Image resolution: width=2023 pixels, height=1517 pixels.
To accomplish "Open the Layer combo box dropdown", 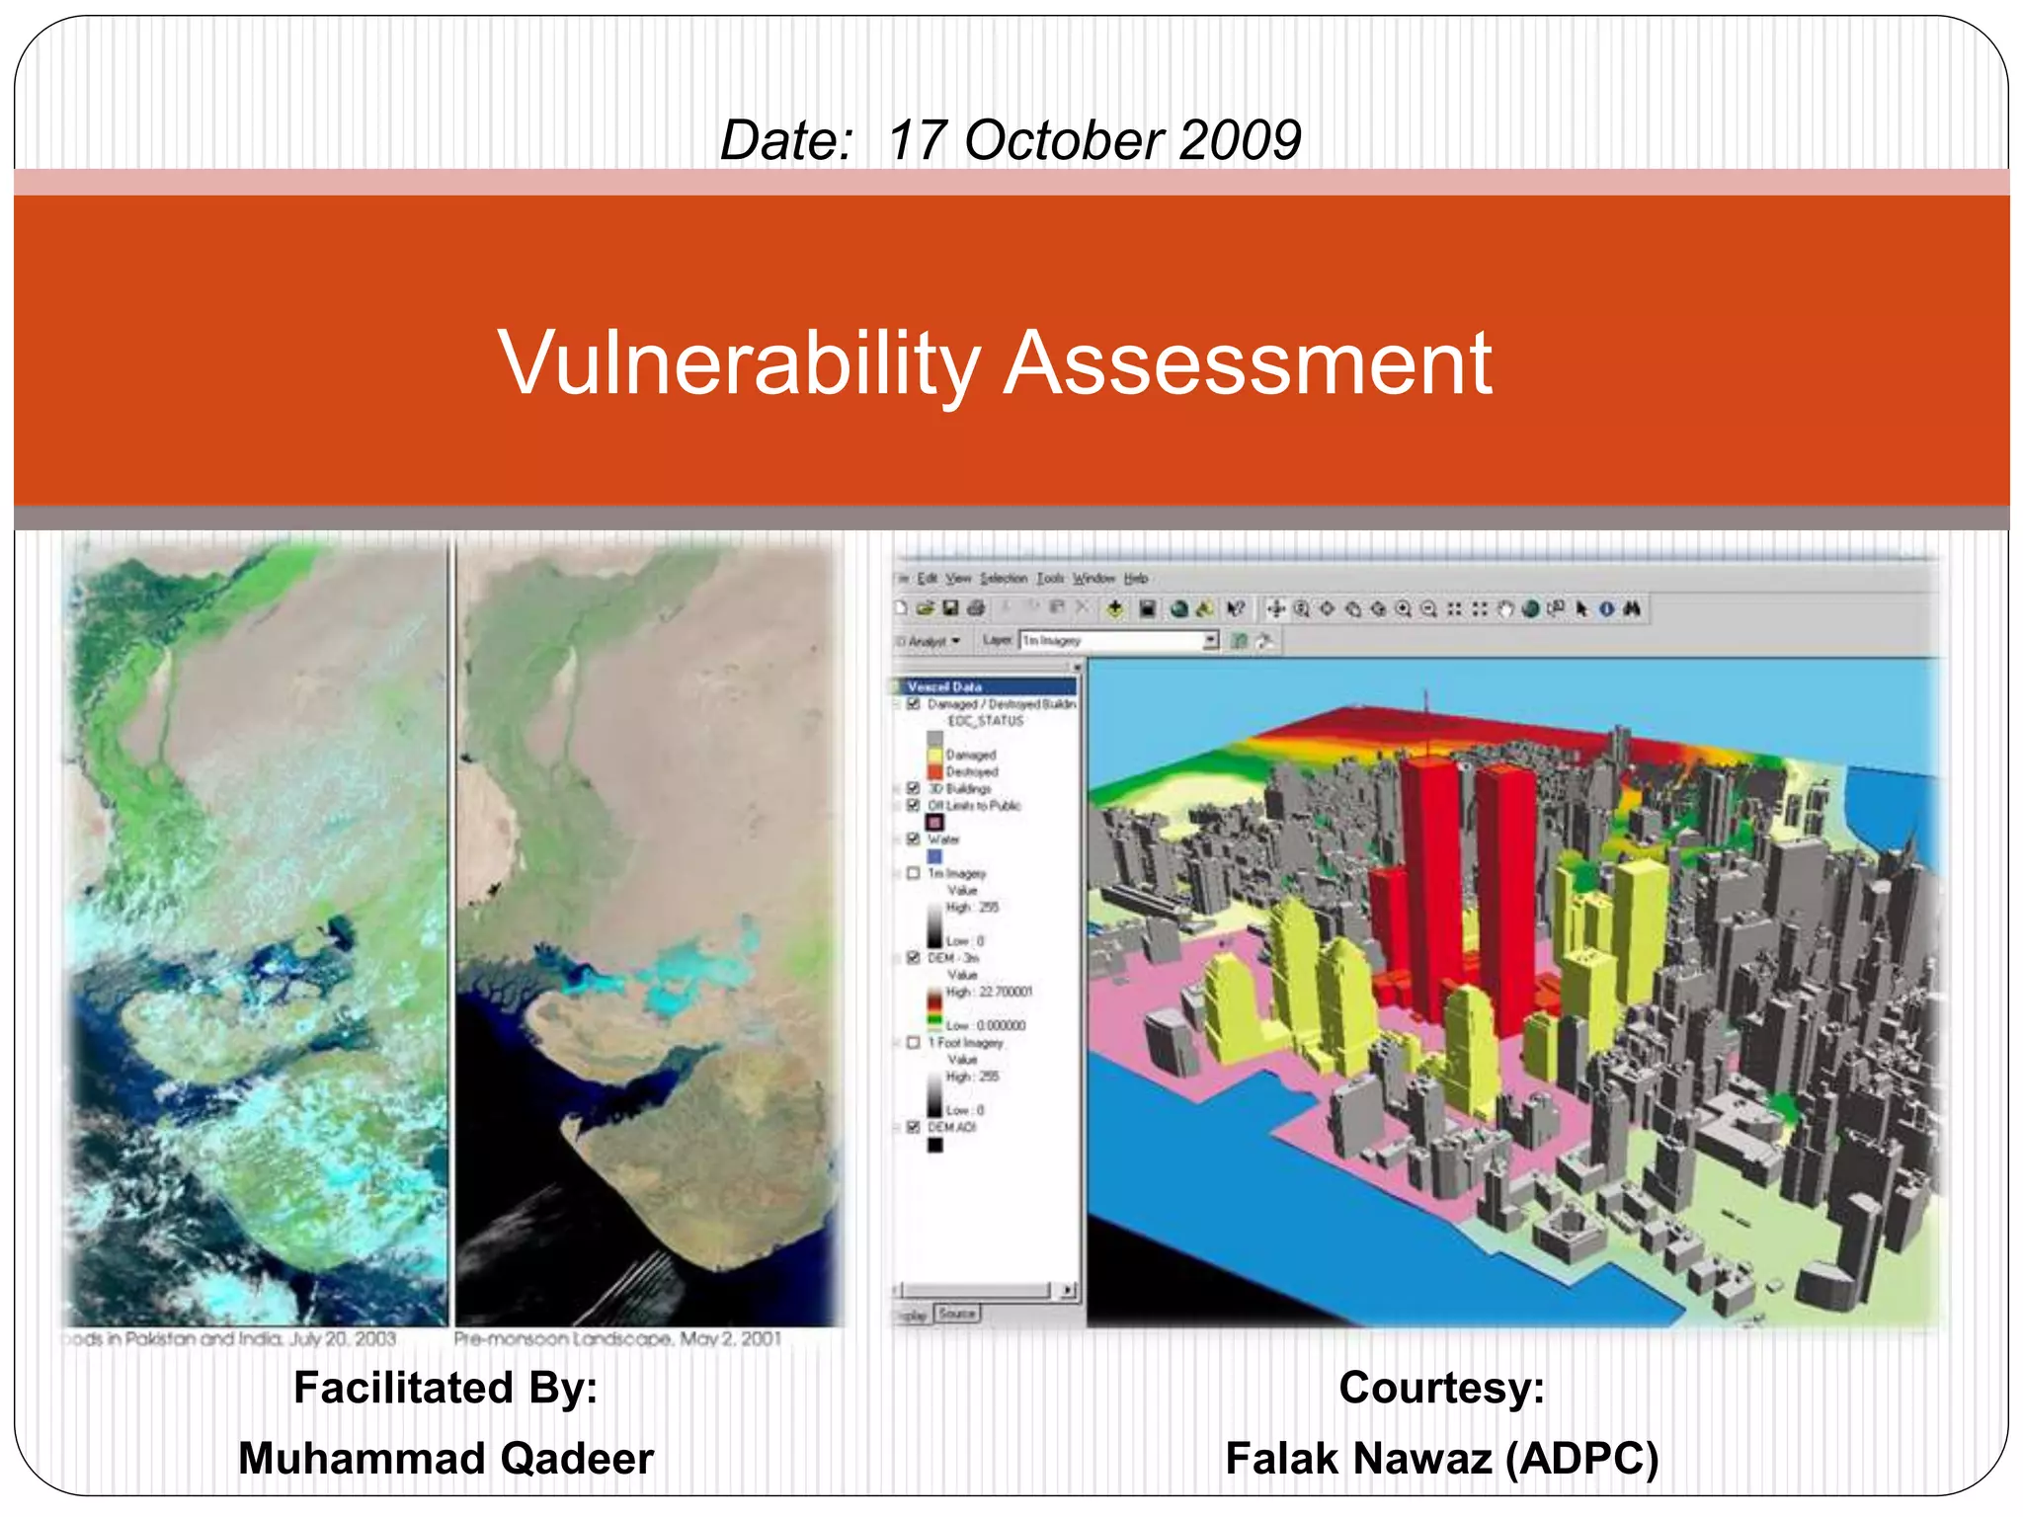I will pyautogui.click(x=1211, y=641).
